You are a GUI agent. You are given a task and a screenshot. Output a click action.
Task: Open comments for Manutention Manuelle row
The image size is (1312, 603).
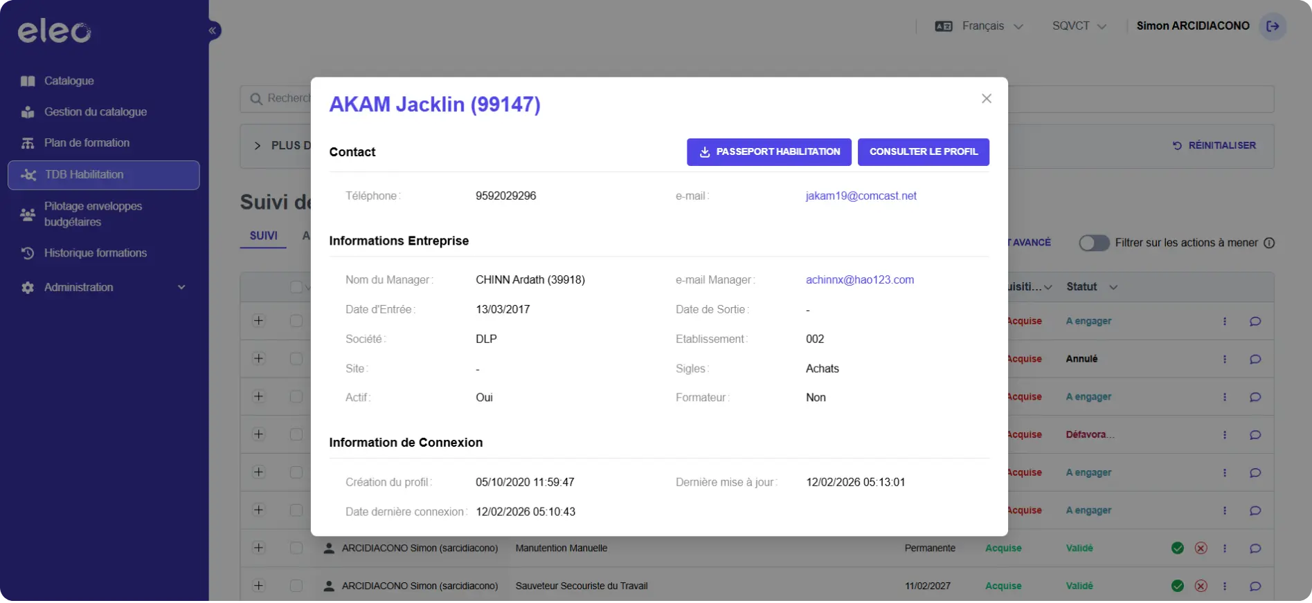pyautogui.click(x=1255, y=549)
